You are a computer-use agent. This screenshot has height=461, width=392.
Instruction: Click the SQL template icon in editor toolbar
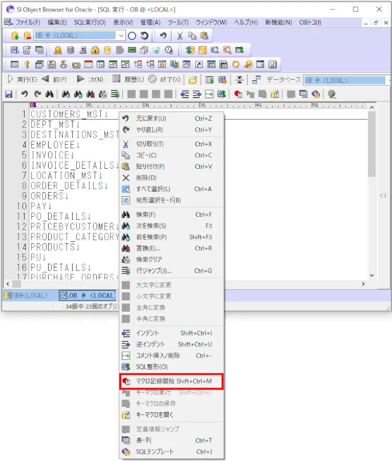(x=316, y=94)
